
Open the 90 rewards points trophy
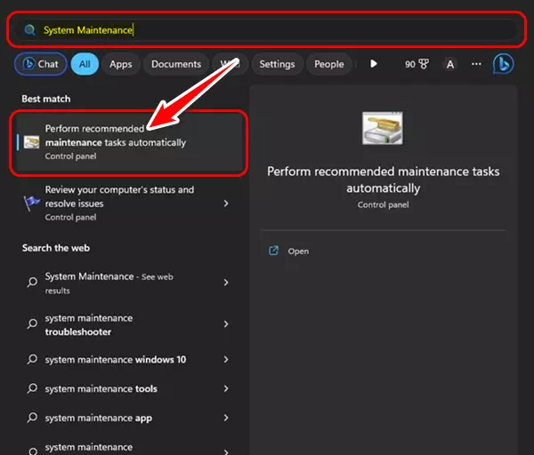[417, 64]
